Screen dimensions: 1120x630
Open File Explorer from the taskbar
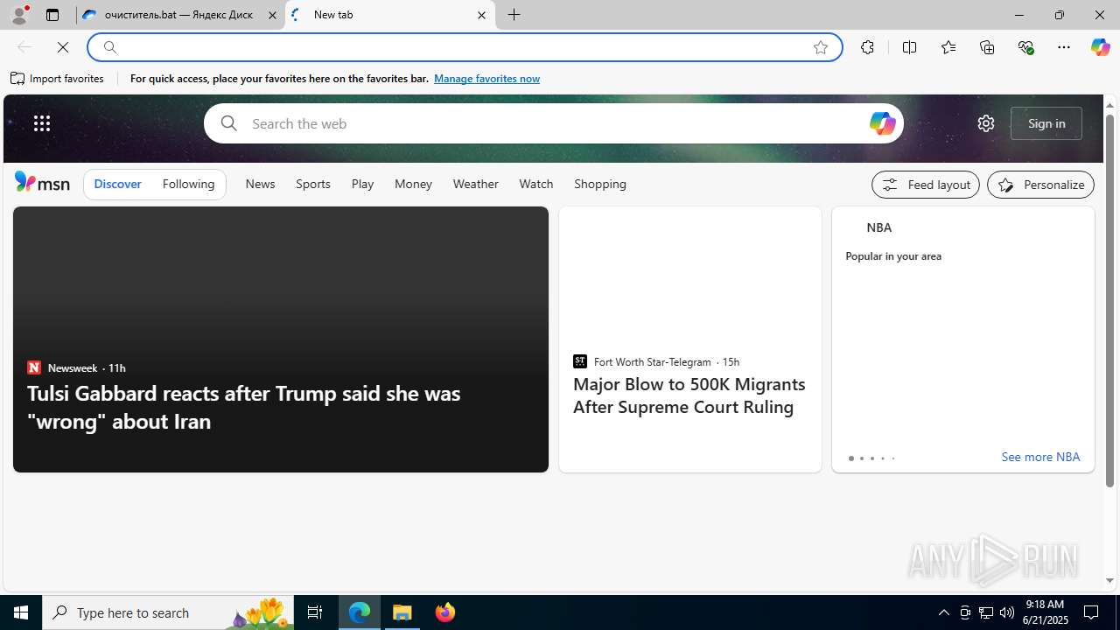[x=402, y=612]
